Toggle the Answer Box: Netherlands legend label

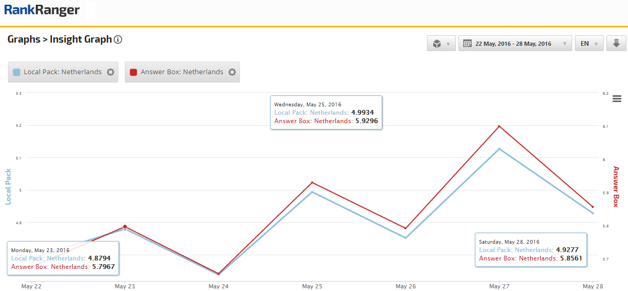point(182,72)
